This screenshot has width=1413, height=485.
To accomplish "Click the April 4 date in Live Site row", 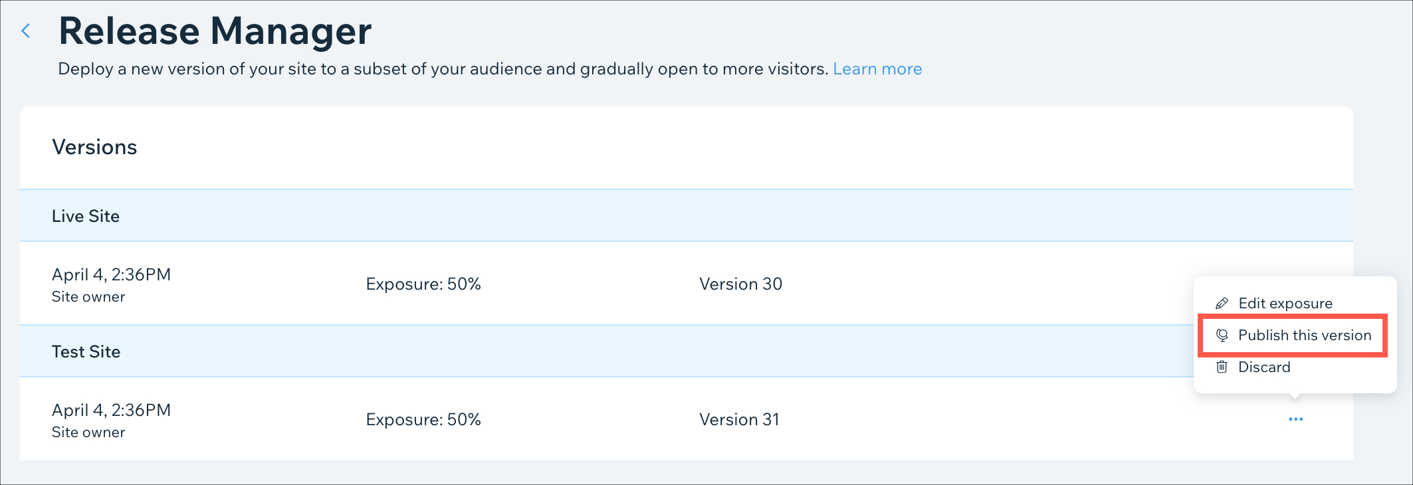I will [111, 274].
